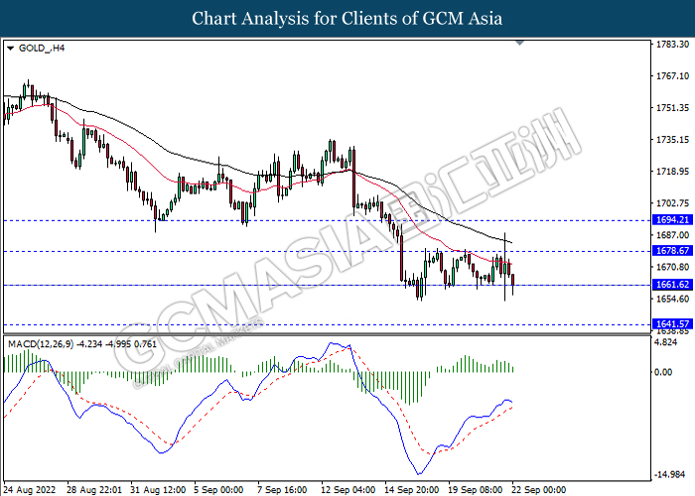Click the 1751.35 price axis value
Image resolution: width=695 pixels, height=496 pixels.
tap(672, 108)
